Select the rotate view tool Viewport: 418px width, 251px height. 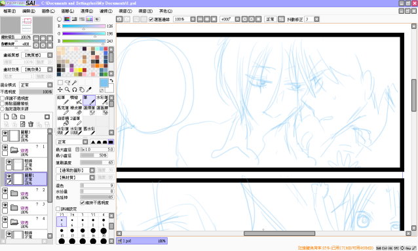click(75, 90)
